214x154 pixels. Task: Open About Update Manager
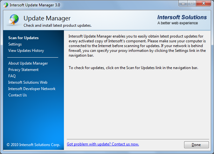28,63
